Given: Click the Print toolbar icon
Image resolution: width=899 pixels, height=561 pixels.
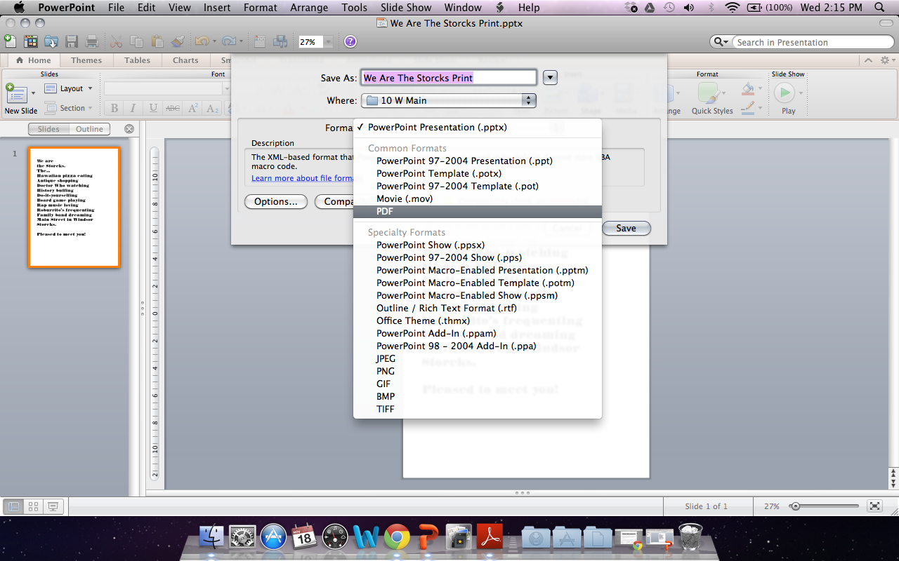Looking at the screenshot, I should tap(91, 41).
